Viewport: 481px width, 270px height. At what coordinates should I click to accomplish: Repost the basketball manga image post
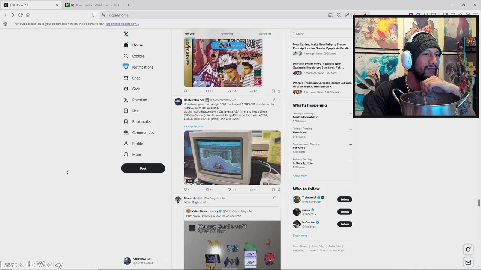(209, 91)
